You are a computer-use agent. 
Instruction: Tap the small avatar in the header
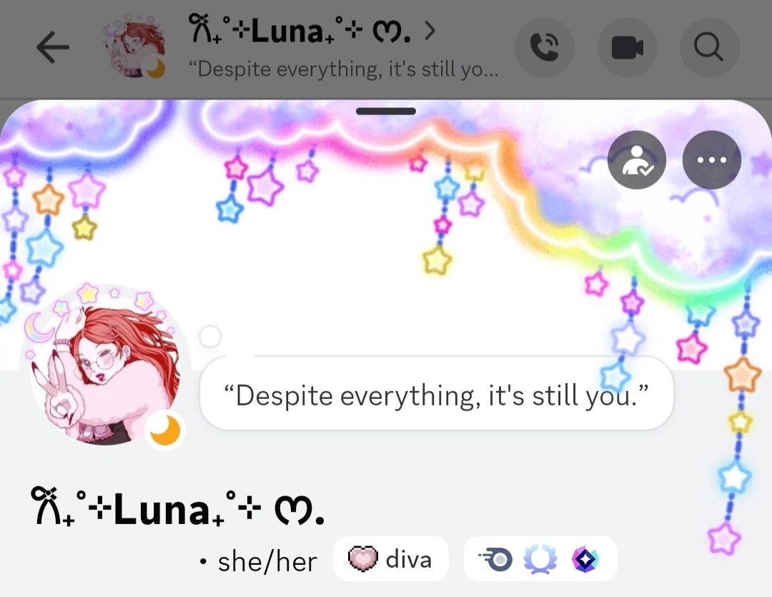tap(134, 46)
